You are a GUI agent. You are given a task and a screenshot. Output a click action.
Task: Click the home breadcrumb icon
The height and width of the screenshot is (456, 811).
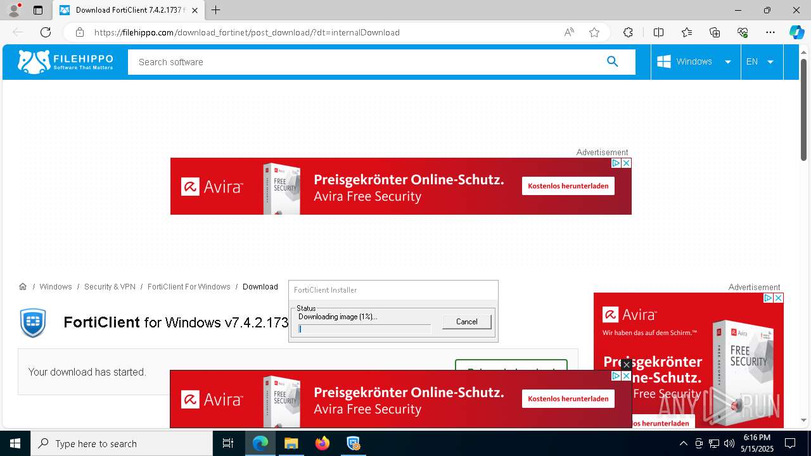point(23,287)
